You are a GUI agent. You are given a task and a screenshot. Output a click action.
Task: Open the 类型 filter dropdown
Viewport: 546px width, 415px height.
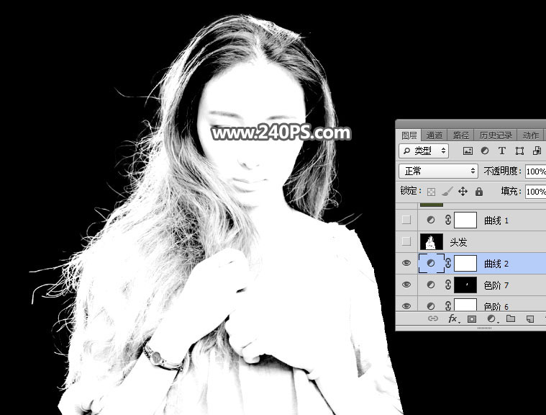click(424, 151)
